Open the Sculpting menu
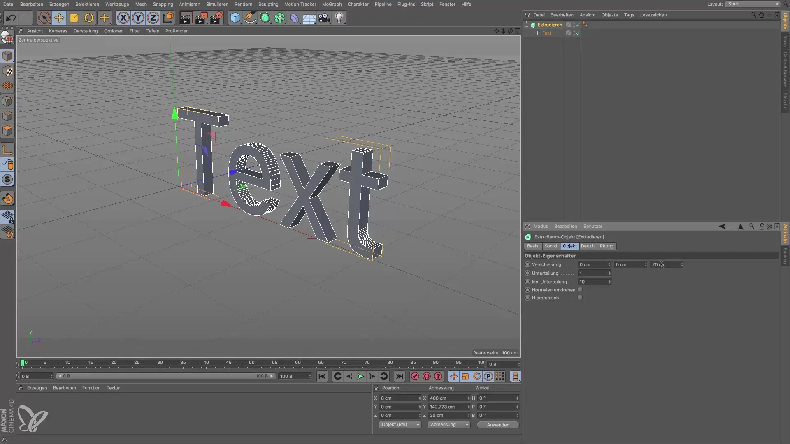 268,4
